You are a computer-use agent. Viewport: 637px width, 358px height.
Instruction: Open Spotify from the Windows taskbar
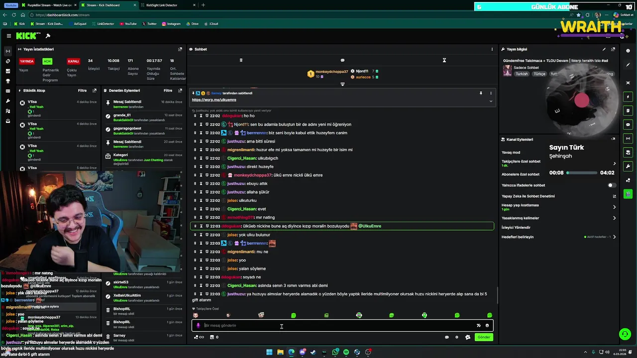(x=346, y=352)
